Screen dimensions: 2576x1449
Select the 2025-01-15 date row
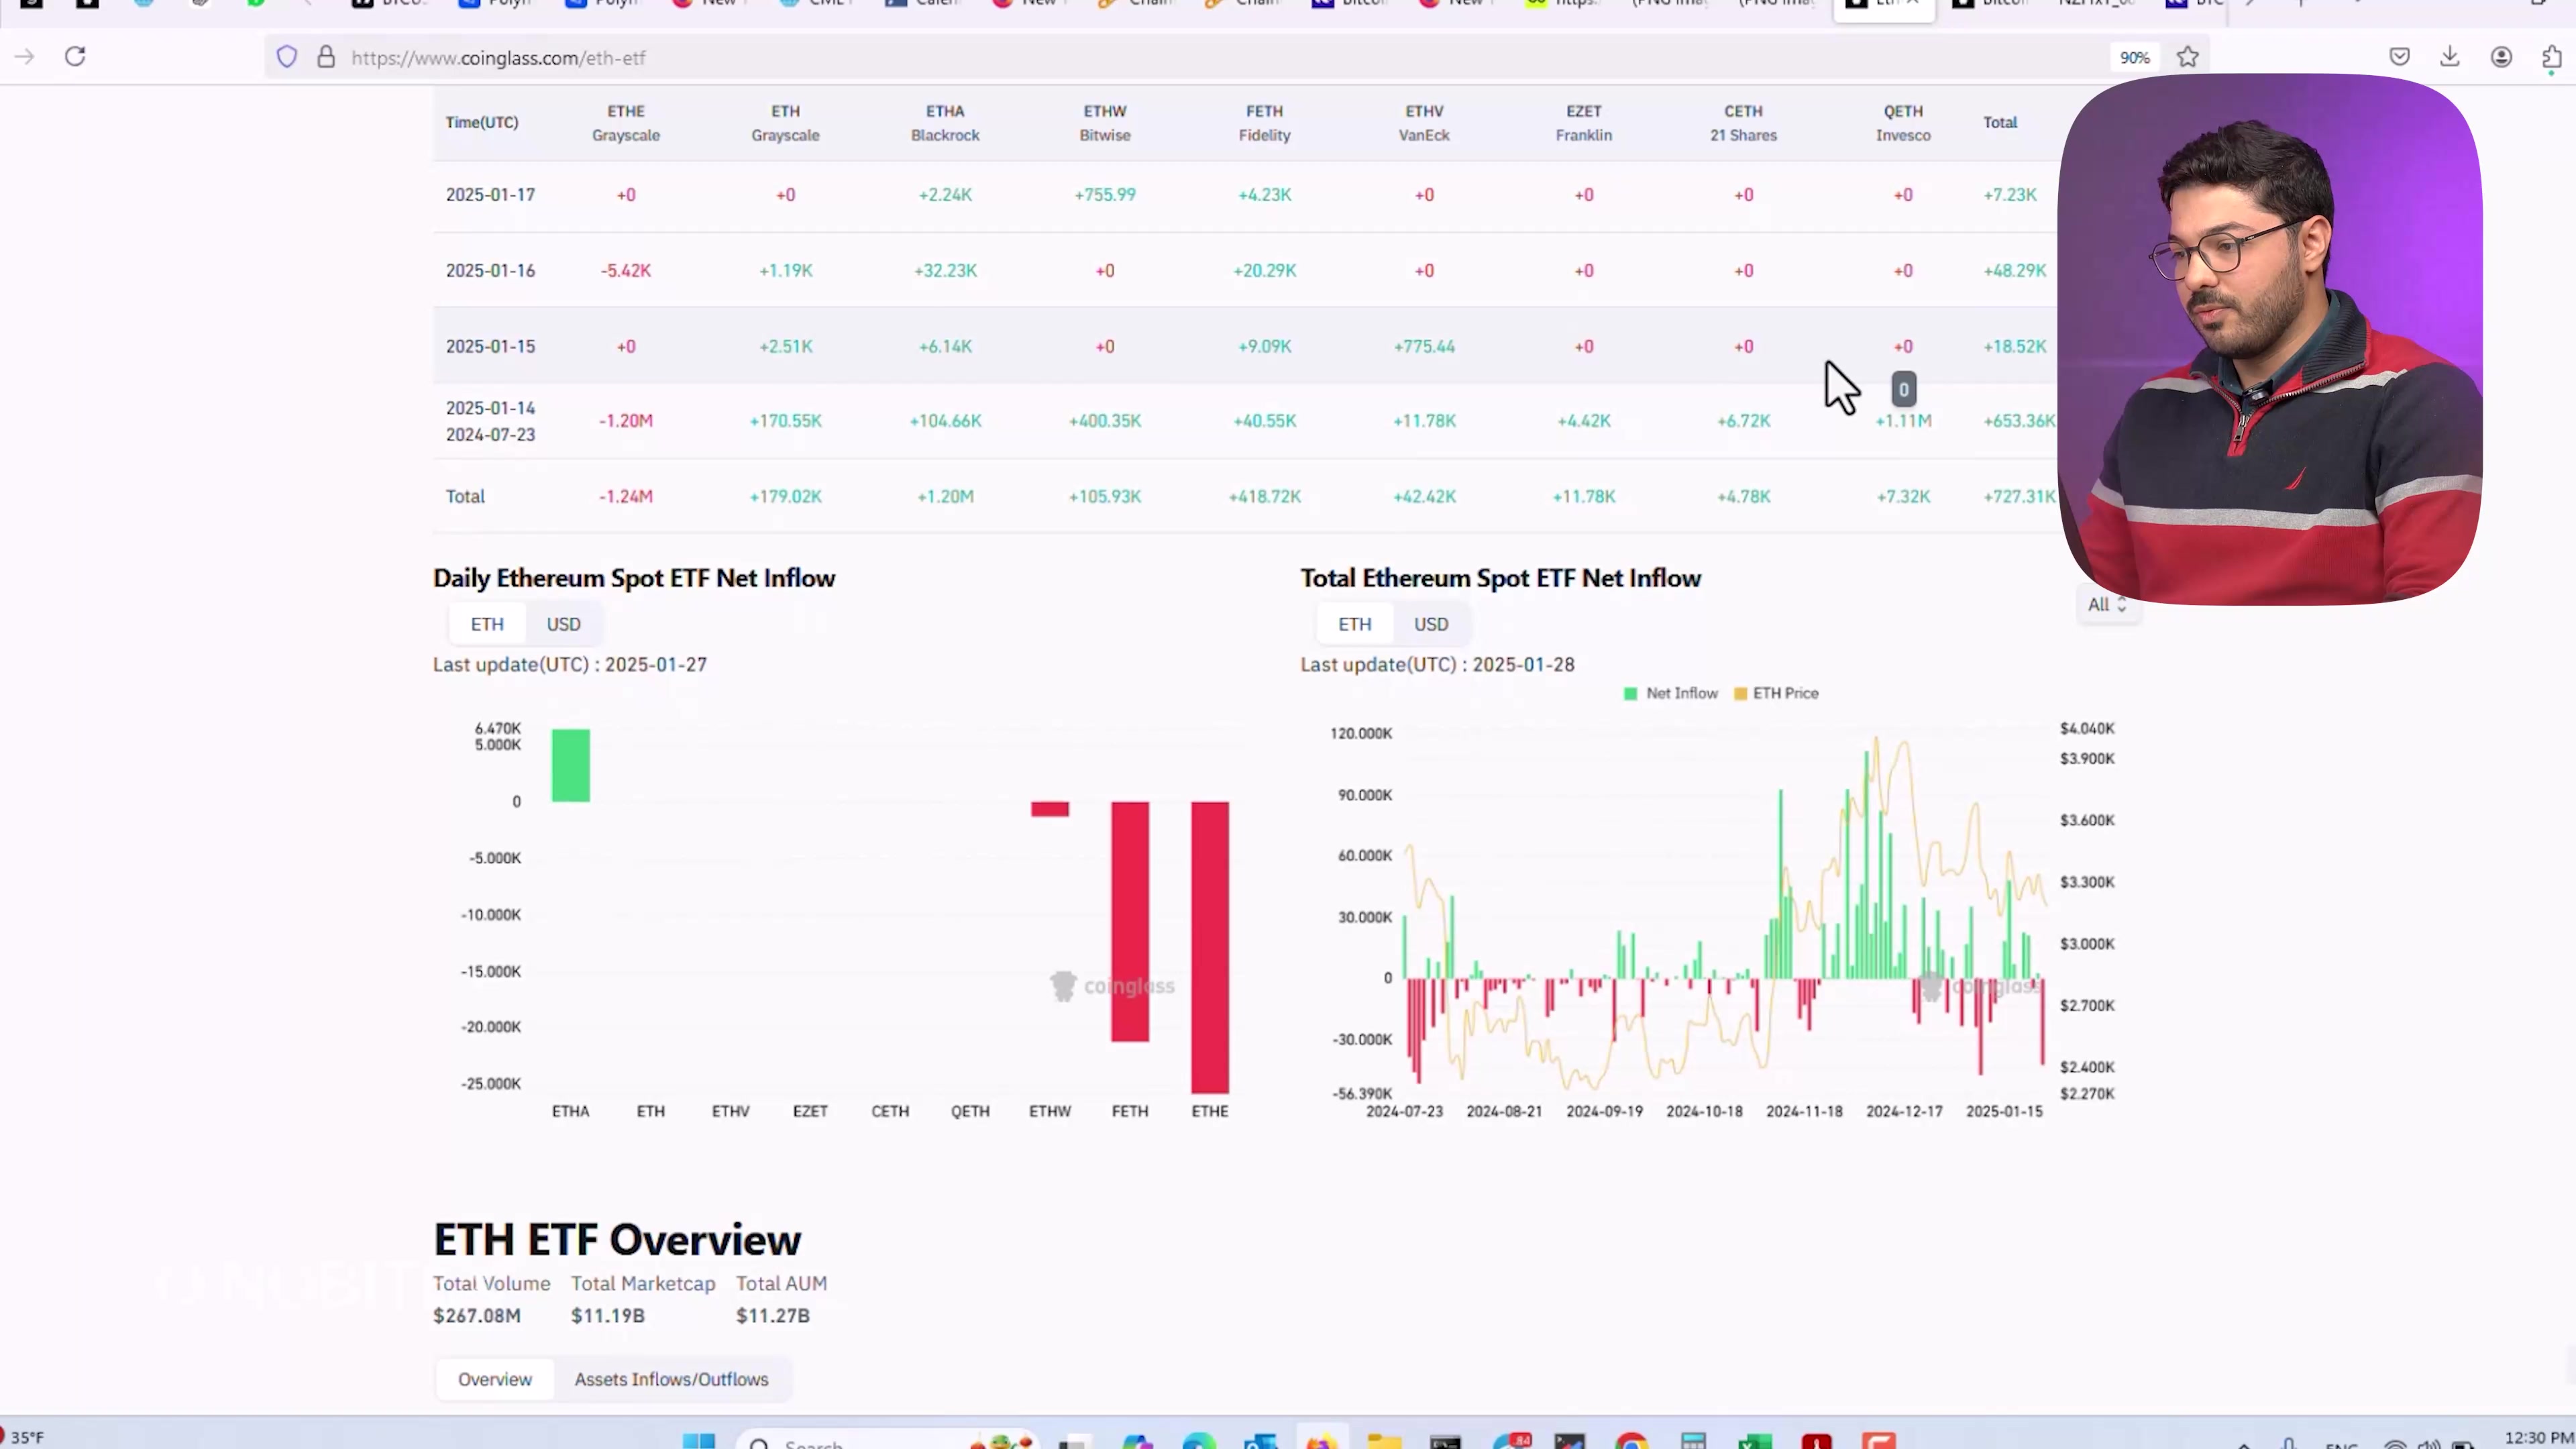click(1245, 346)
